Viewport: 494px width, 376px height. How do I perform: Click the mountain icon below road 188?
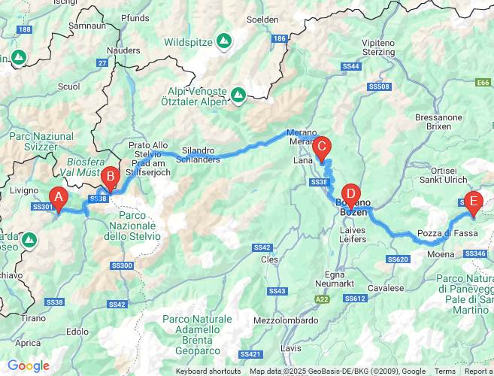click(19, 57)
